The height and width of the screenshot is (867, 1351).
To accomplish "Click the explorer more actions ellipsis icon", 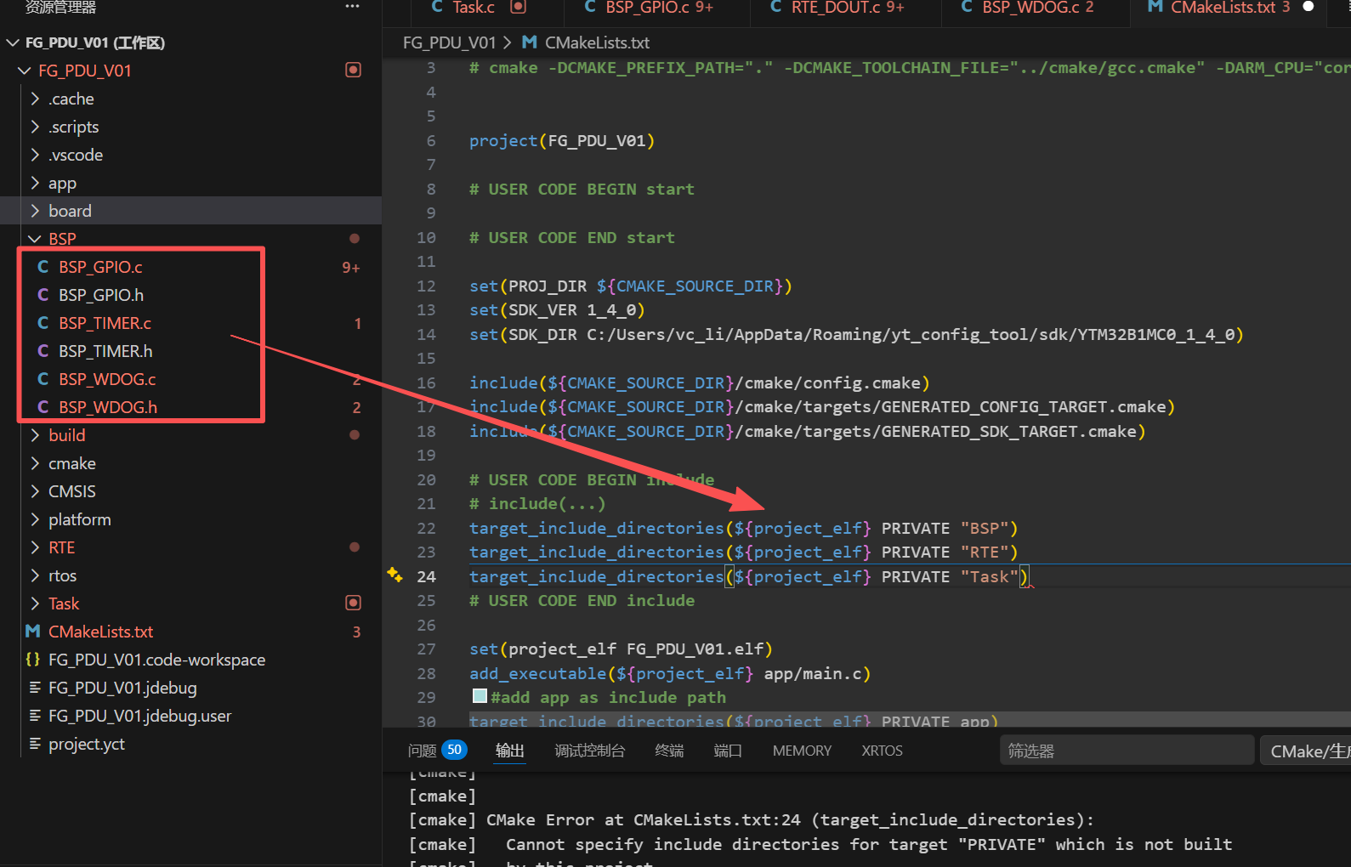I will point(352,7).
